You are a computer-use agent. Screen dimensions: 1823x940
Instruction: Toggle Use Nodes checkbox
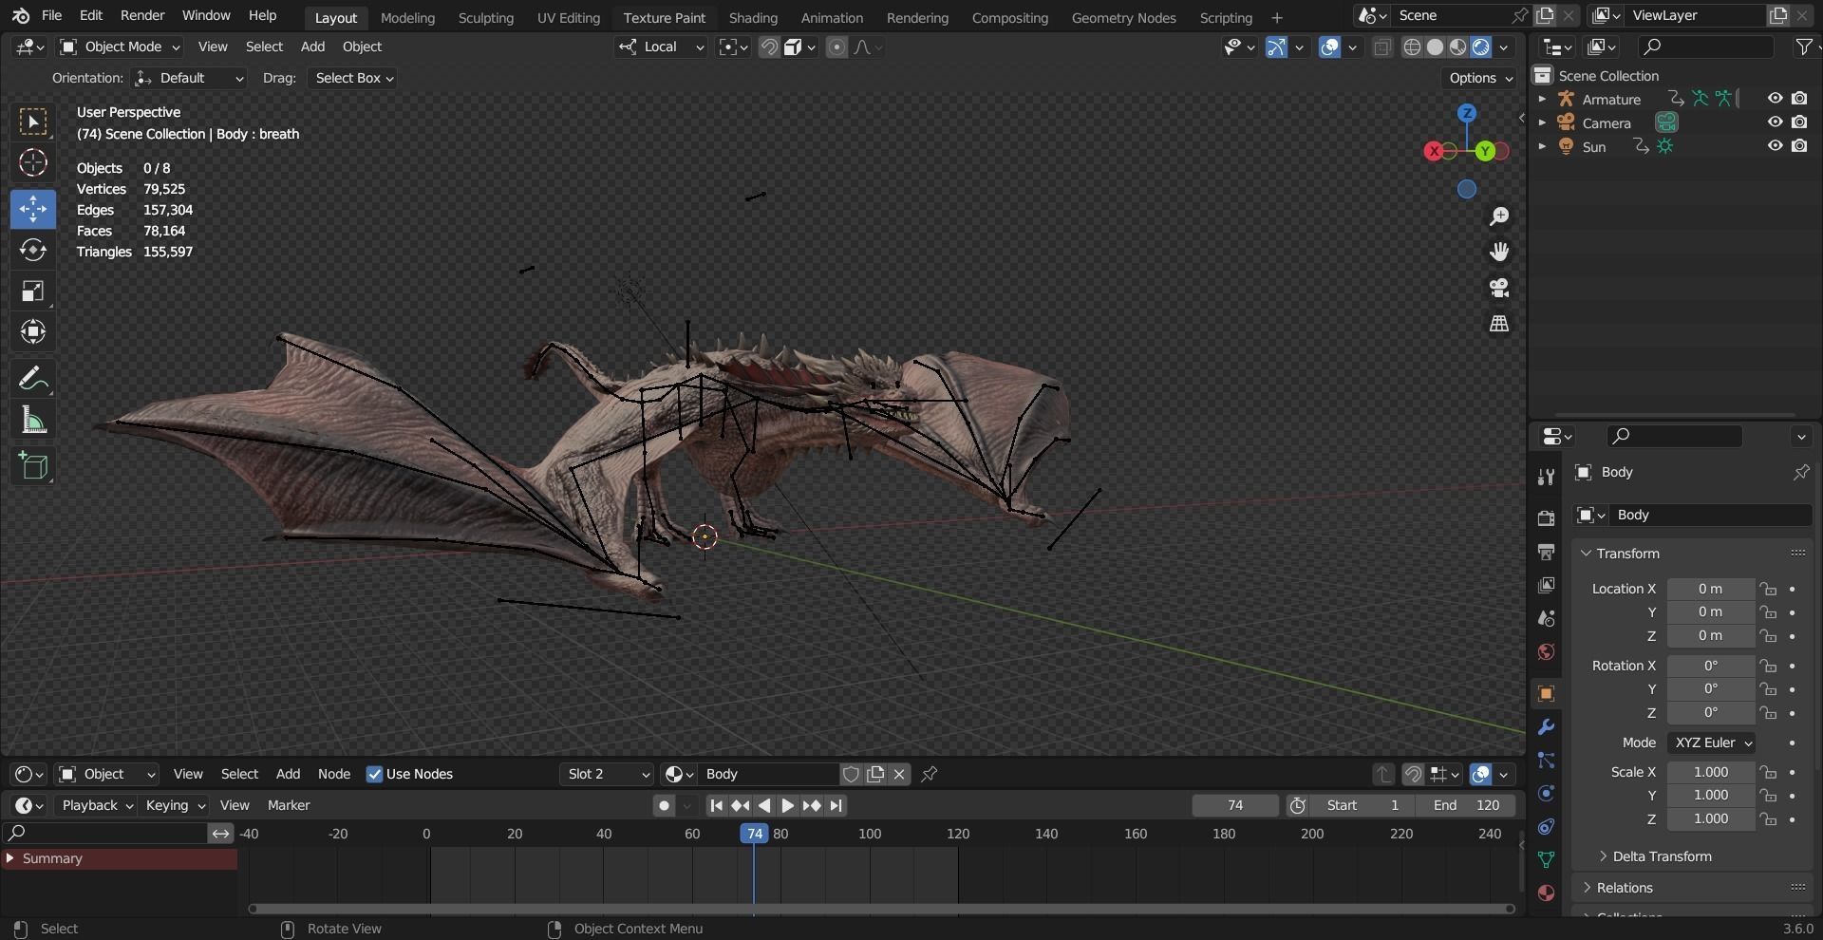(374, 774)
